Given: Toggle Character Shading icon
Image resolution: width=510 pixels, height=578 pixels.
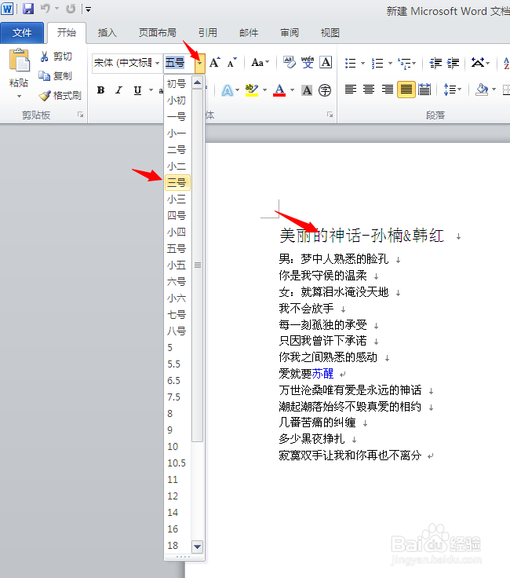Looking at the screenshot, I should click(x=307, y=90).
